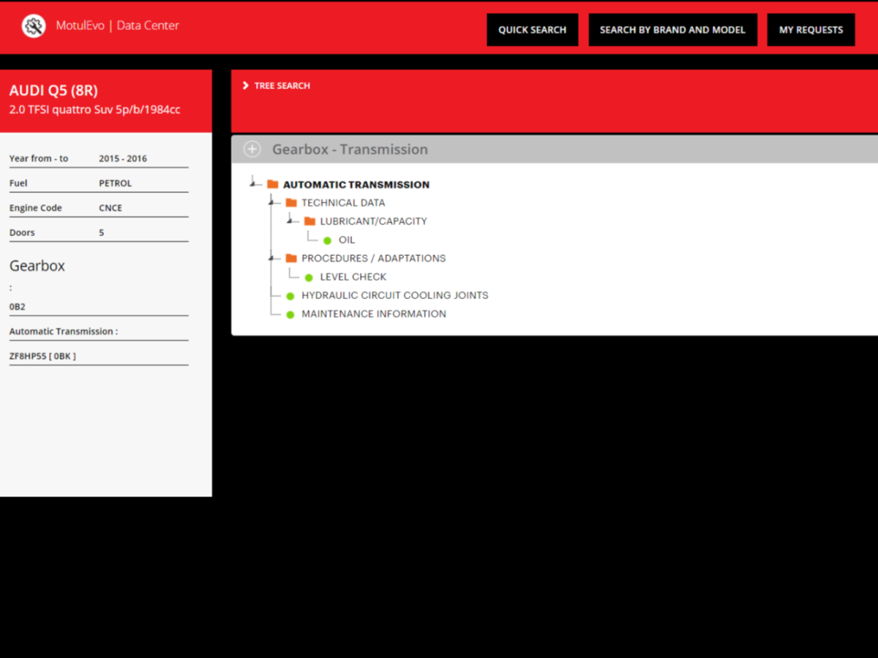Click the green dot beside MAINTENANCE INFORMATION
This screenshot has width=878, height=658.
click(x=290, y=314)
